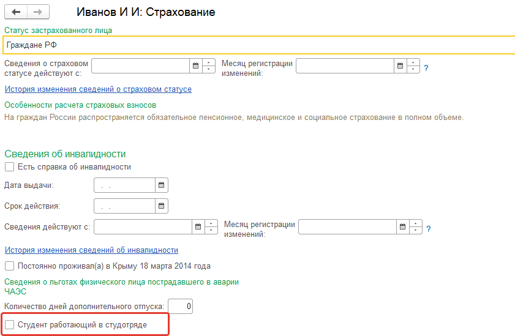Click the Особенности расчета страховых взносов heading
This screenshot has width=515, height=336.
pos(80,105)
